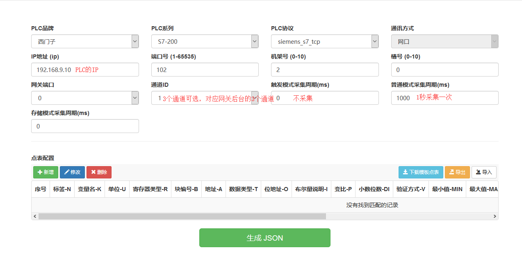Screen dimensions: 522x257
Task: Click the IP地址 input field
Action: [53, 70]
